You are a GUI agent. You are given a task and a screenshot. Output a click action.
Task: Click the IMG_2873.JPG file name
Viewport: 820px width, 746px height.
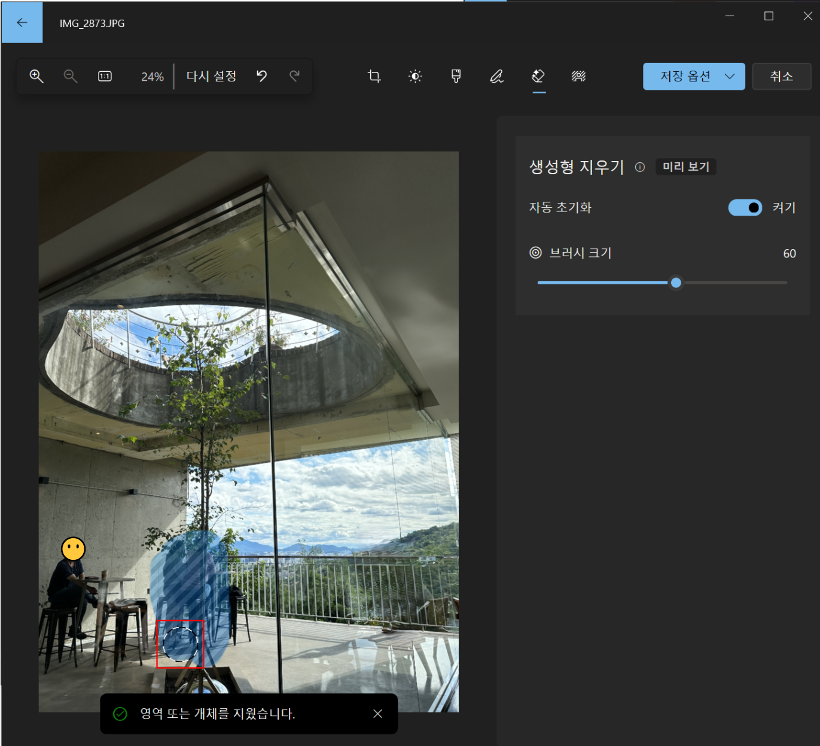click(x=92, y=23)
